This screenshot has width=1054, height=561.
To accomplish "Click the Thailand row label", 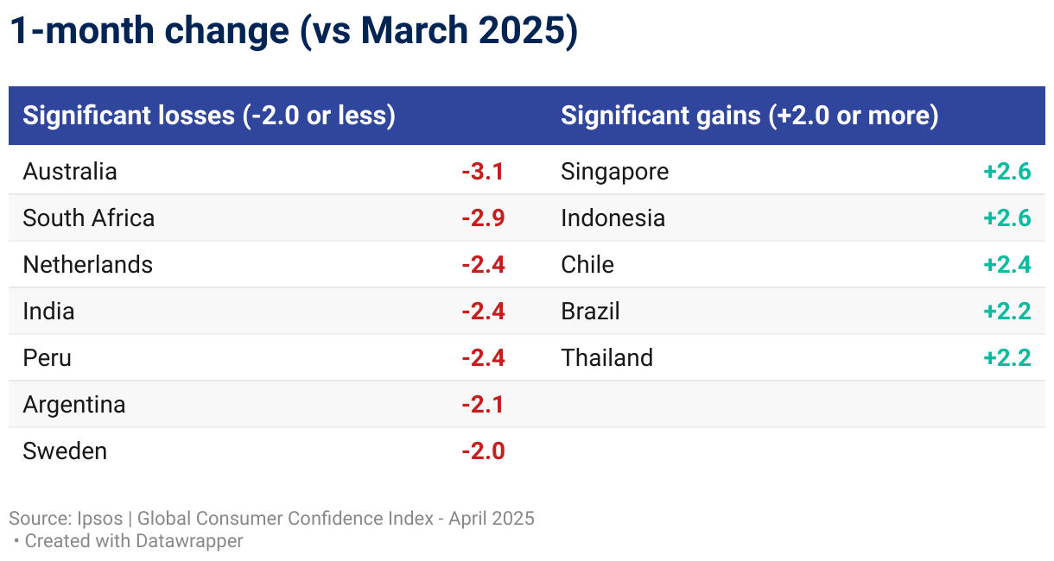I will (x=606, y=358).
